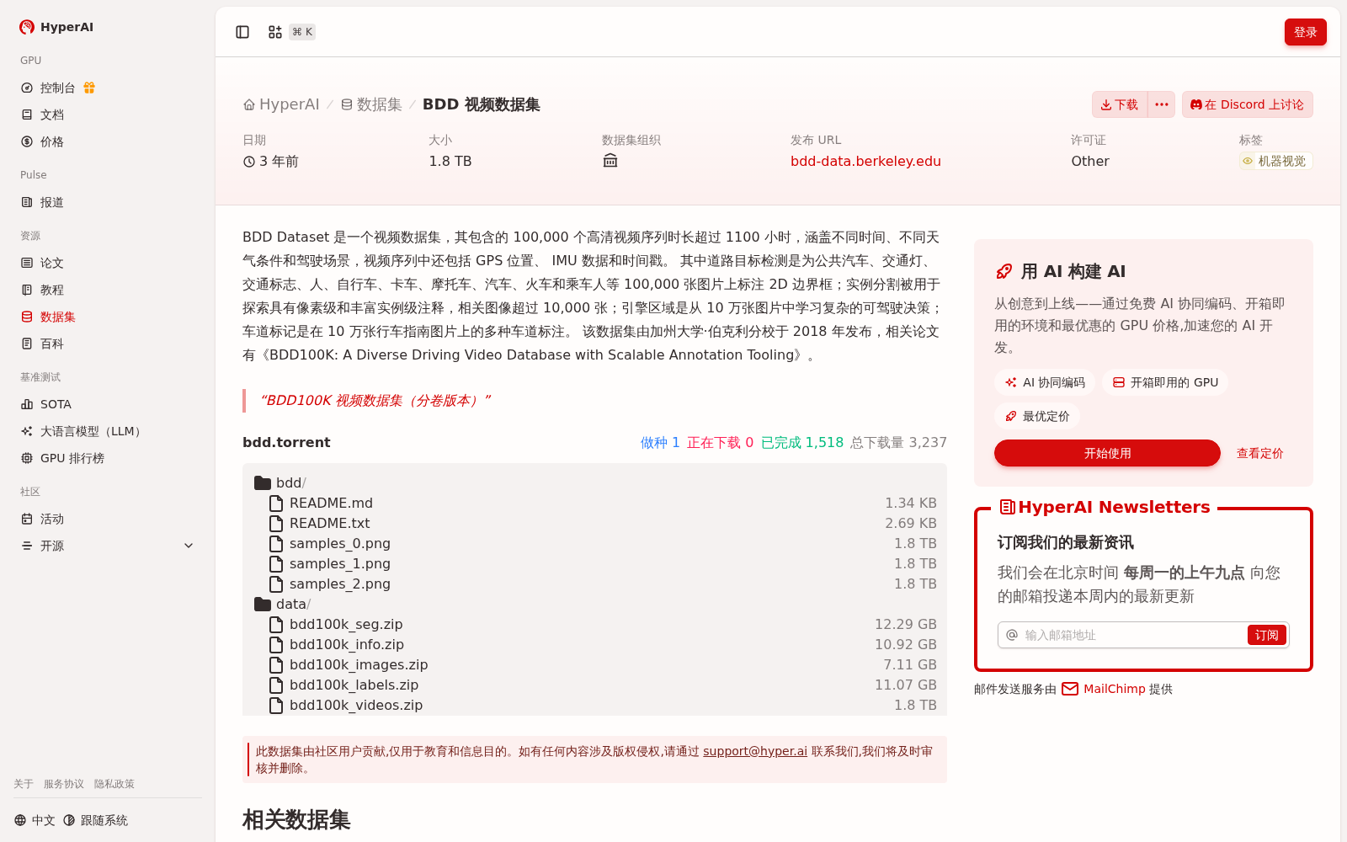The image size is (1347, 842).
Task: Click README.md file icon
Action: coord(276,503)
